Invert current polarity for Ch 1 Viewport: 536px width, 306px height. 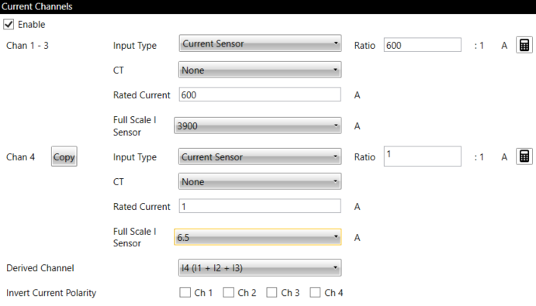coord(185,292)
